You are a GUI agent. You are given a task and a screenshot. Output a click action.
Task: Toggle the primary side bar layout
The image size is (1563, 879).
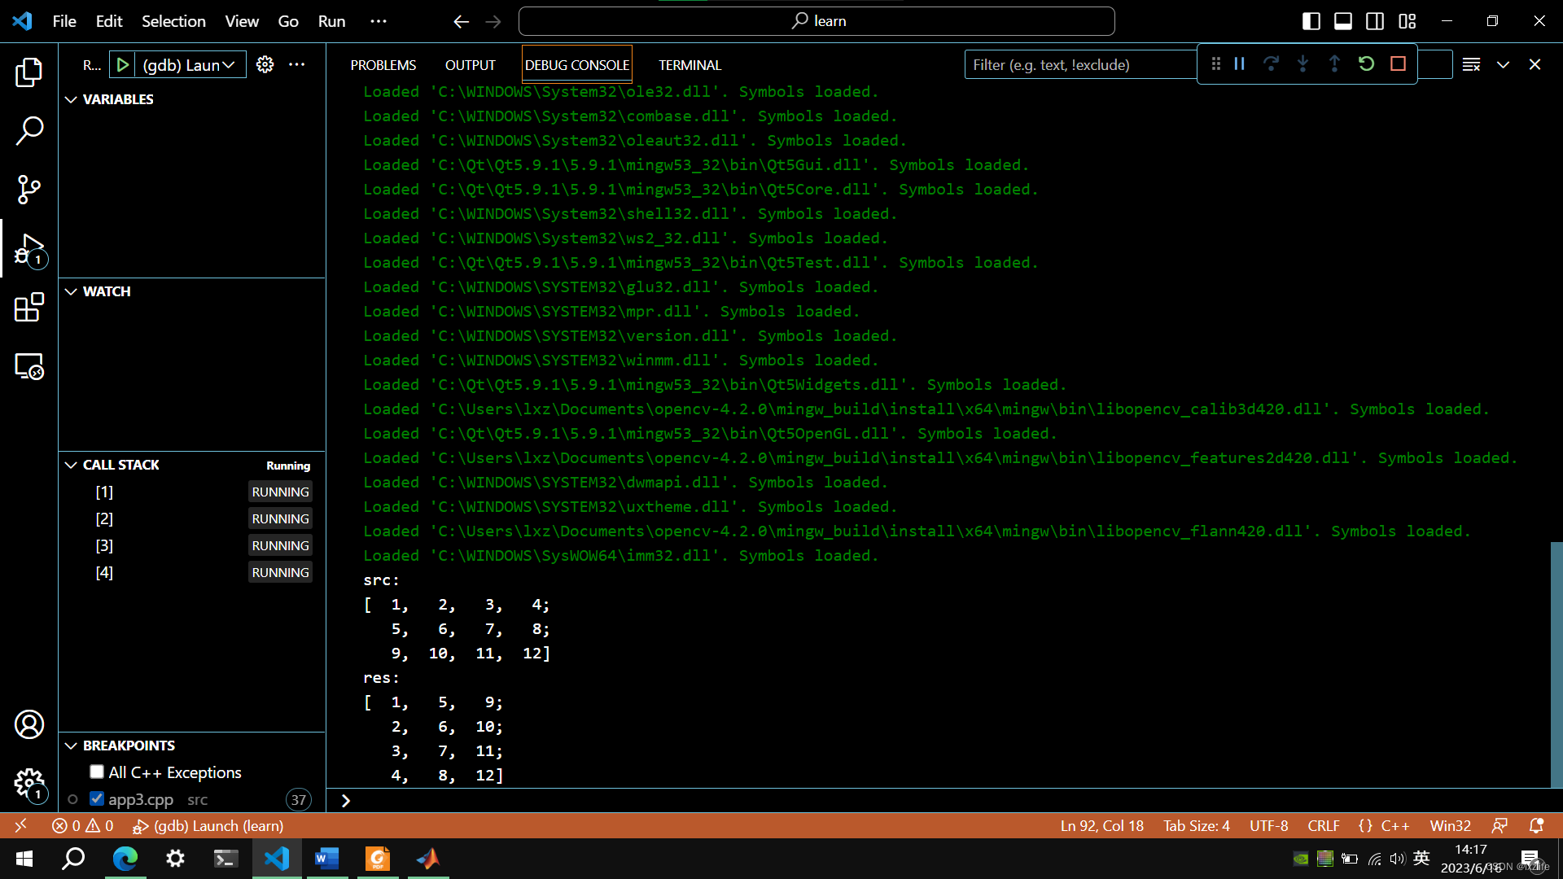[x=1311, y=21]
